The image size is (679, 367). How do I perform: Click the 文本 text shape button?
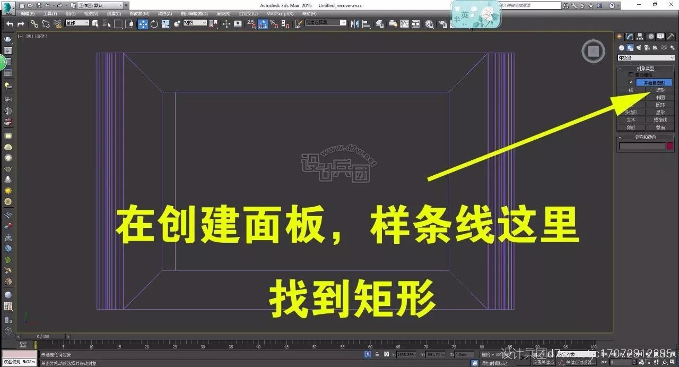coord(631,120)
